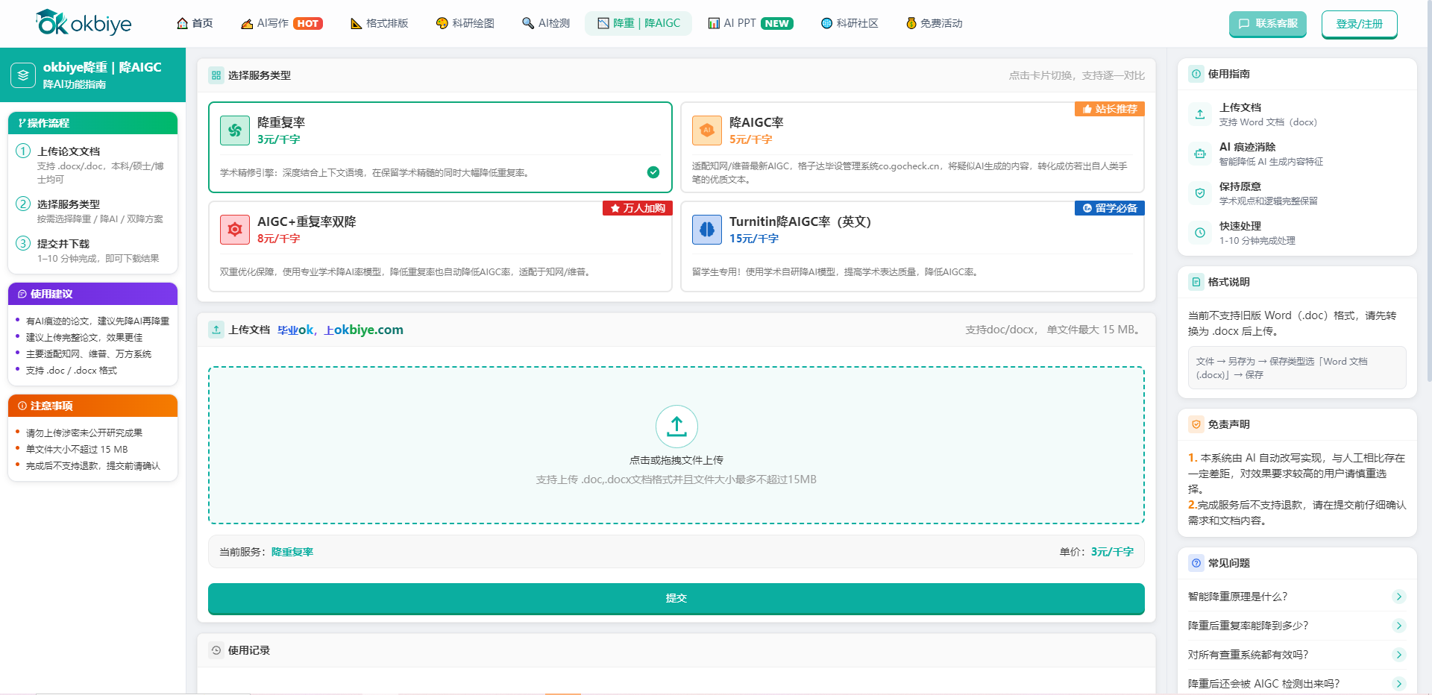The height and width of the screenshot is (695, 1432).
Task: Click step 2 选择服务类型 in sidebar
Action: pos(92,211)
